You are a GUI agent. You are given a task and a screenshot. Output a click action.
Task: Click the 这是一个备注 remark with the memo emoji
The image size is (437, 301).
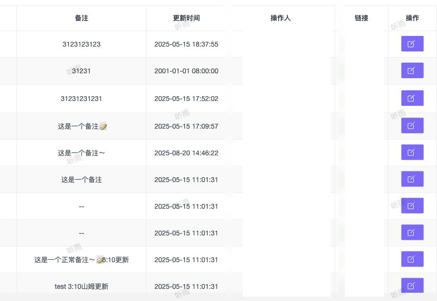pyautogui.click(x=82, y=126)
